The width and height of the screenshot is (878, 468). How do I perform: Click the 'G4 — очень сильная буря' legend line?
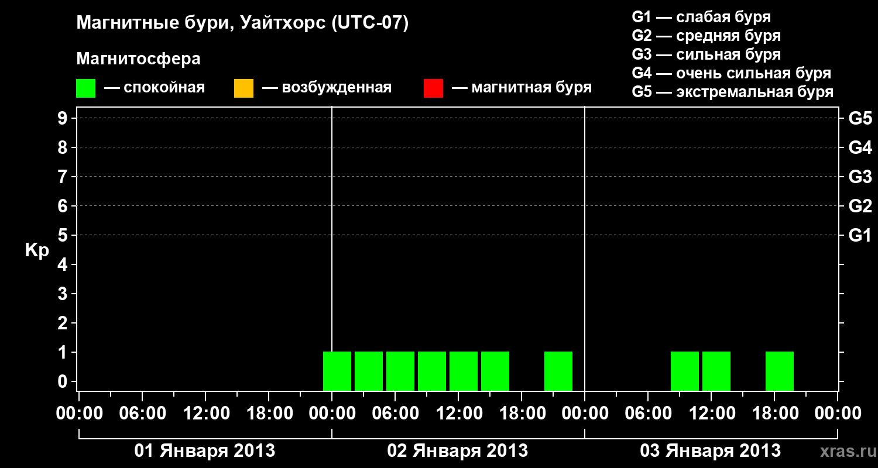(x=732, y=73)
